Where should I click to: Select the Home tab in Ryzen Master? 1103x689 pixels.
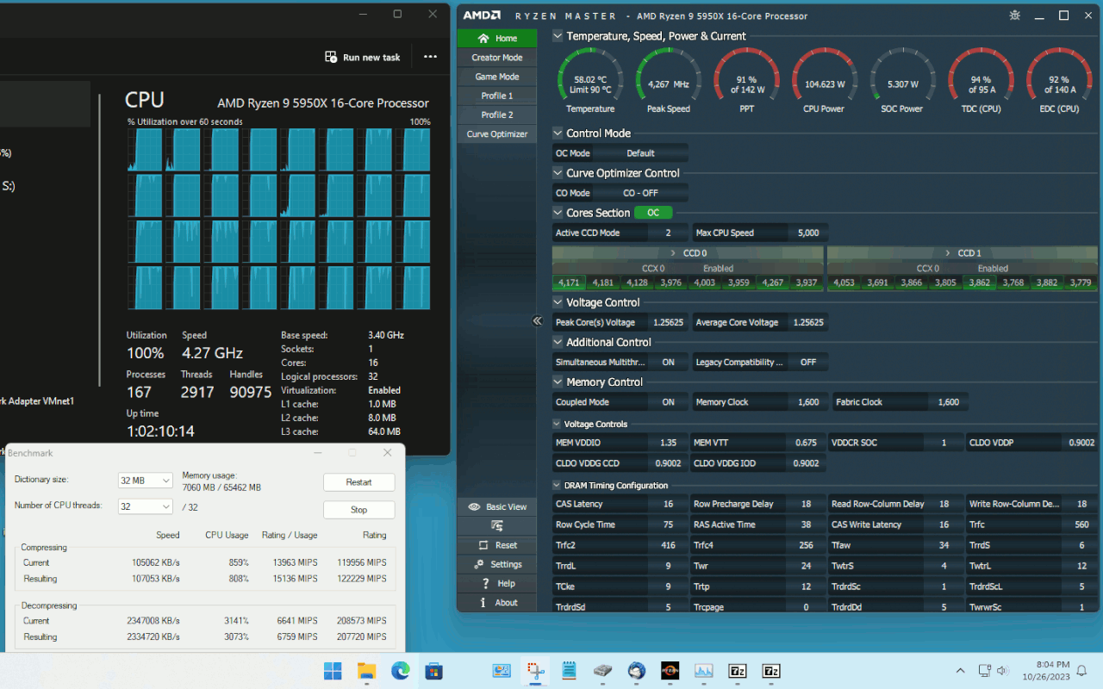click(497, 38)
